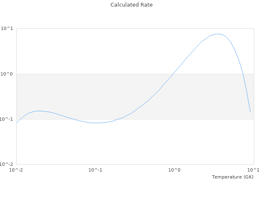Select the 10^-2 label on the x-axis
Screen dimensions: 262x197
pos(16,170)
